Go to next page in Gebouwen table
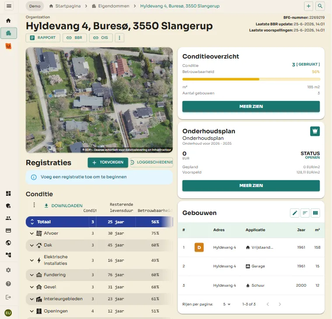 click(280, 304)
